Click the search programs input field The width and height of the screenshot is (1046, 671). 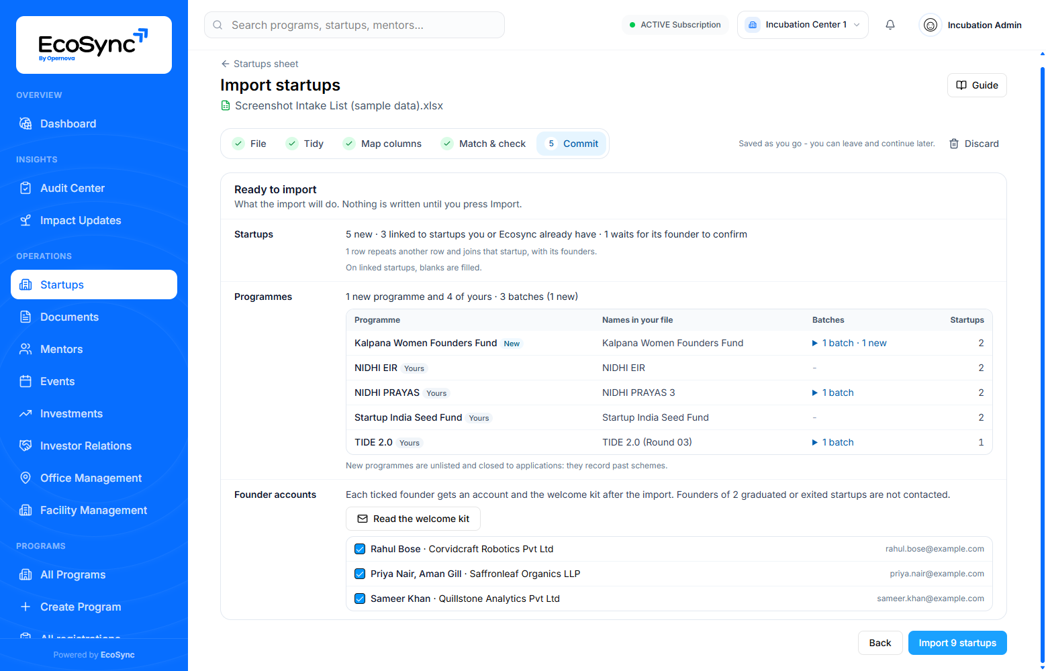(354, 25)
